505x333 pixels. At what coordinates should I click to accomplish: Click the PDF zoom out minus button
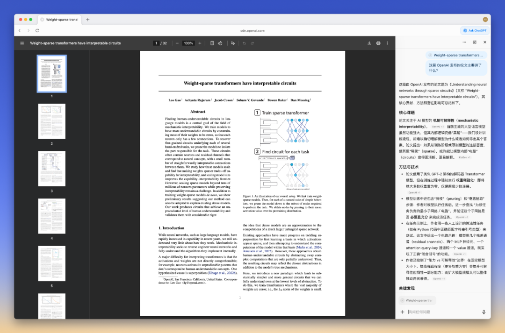pyautogui.click(x=177, y=43)
